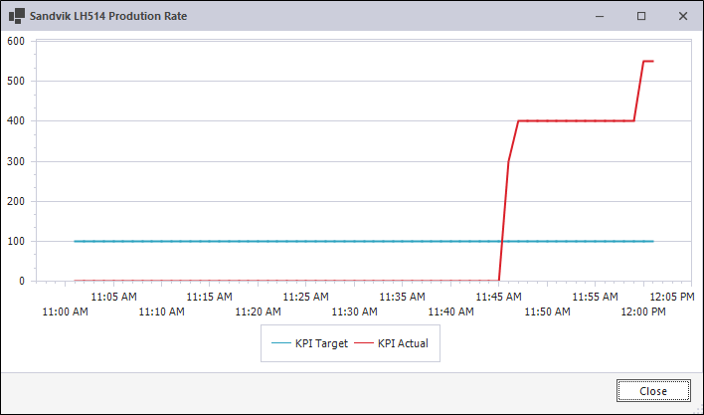Viewport: 704px width, 415px height.
Task: Click the 12:05 PM time axis label
Action: 672,297
